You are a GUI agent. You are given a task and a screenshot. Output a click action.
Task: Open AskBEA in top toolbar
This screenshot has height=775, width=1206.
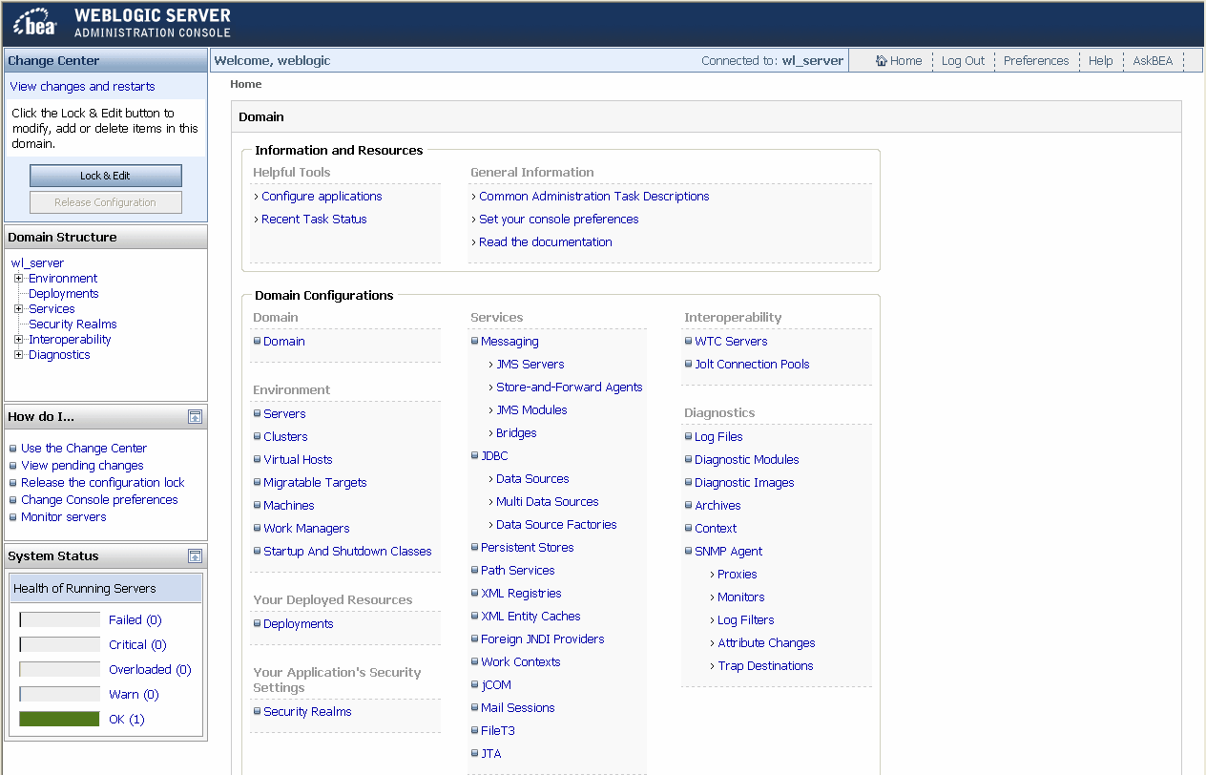1153,61
